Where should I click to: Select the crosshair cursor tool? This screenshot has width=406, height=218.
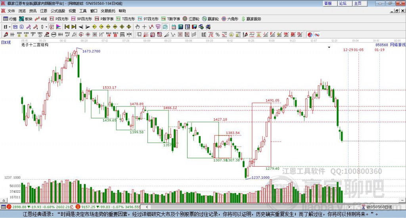click(144, 27)
